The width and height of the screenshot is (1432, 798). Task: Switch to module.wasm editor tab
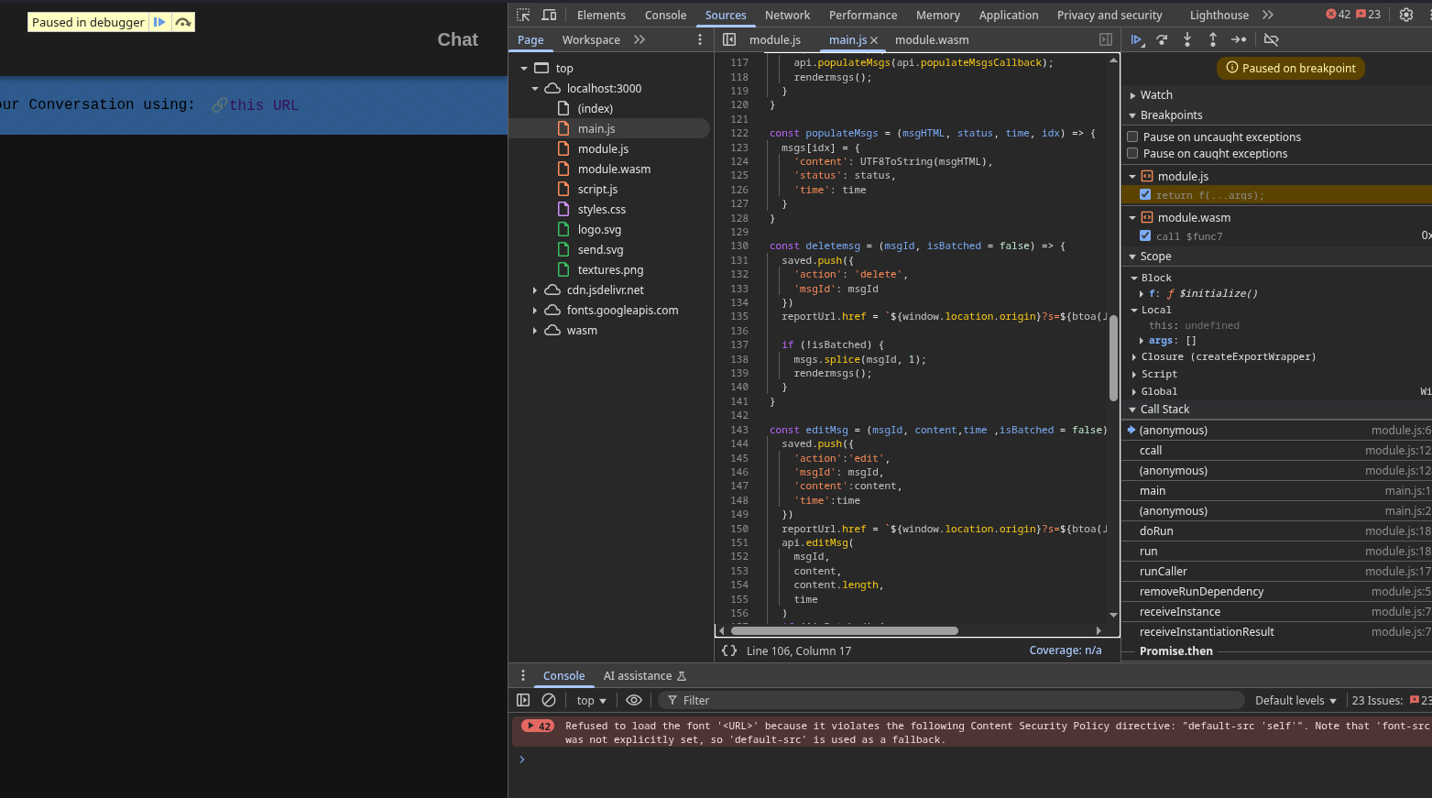[x=932, y=39]
